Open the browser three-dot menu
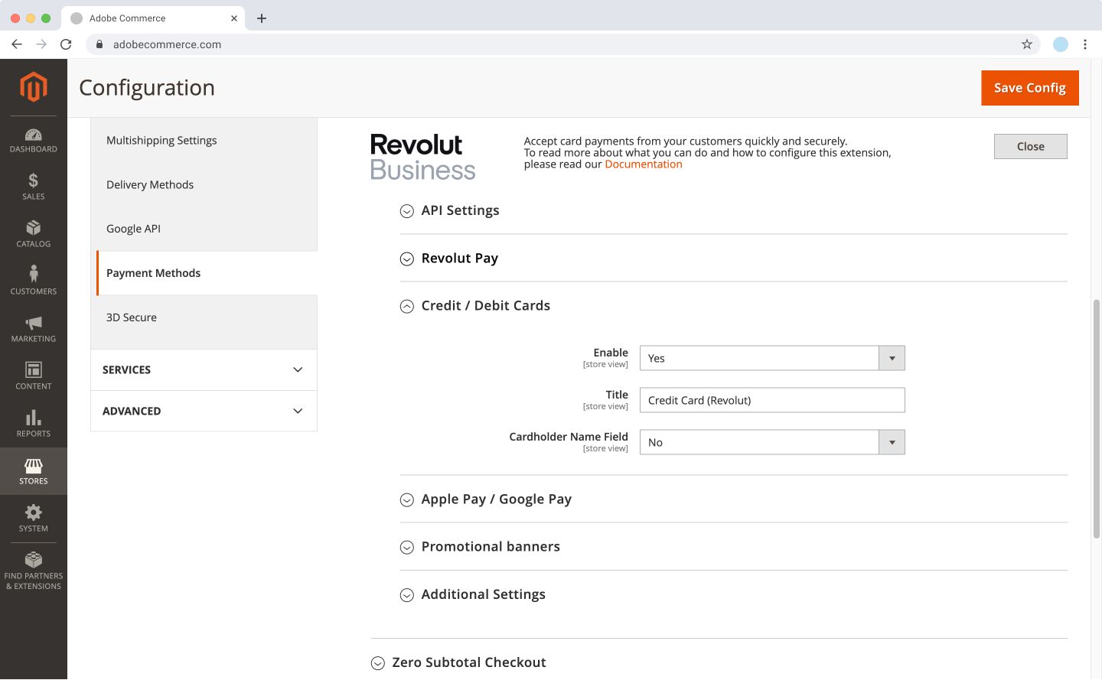This screenshot has height=680, width=1102. pyautogui.click(x=1085, y=44)
